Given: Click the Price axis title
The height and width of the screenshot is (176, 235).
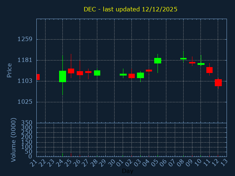Looking at the screenshot, I should (9, 70).
